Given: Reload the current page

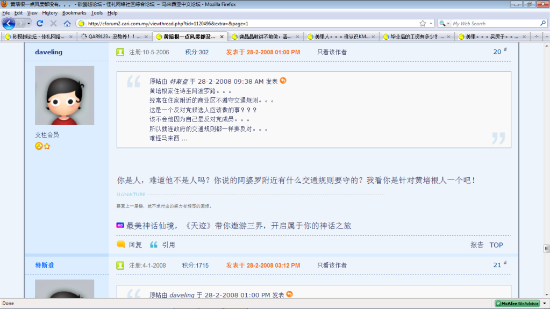Looking at the screenshot, I should coord(40,24).
